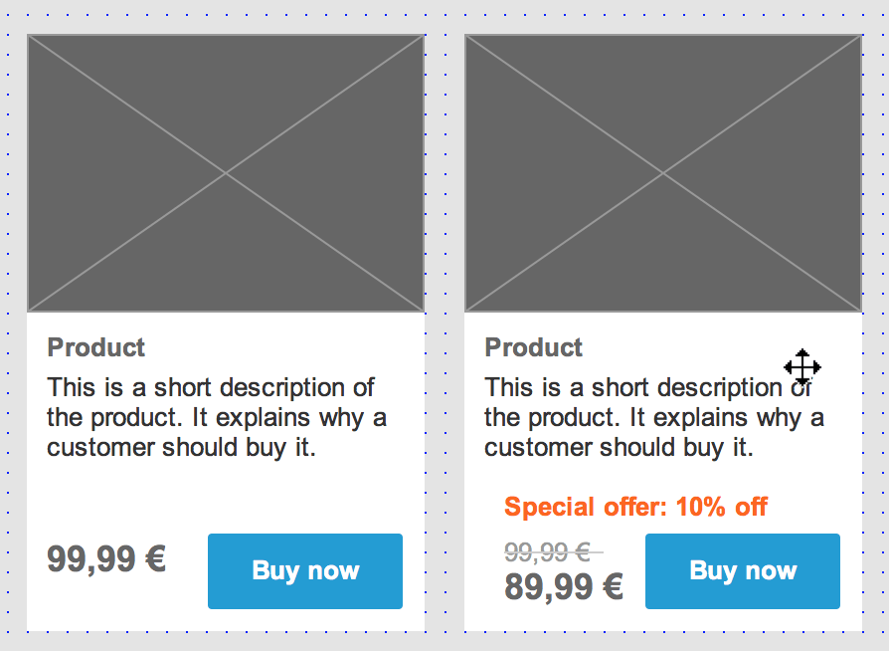Viewport: 889px width, 651px height.
Task: Click the right card's product description paragraph
Action: (x=654, y=417)
